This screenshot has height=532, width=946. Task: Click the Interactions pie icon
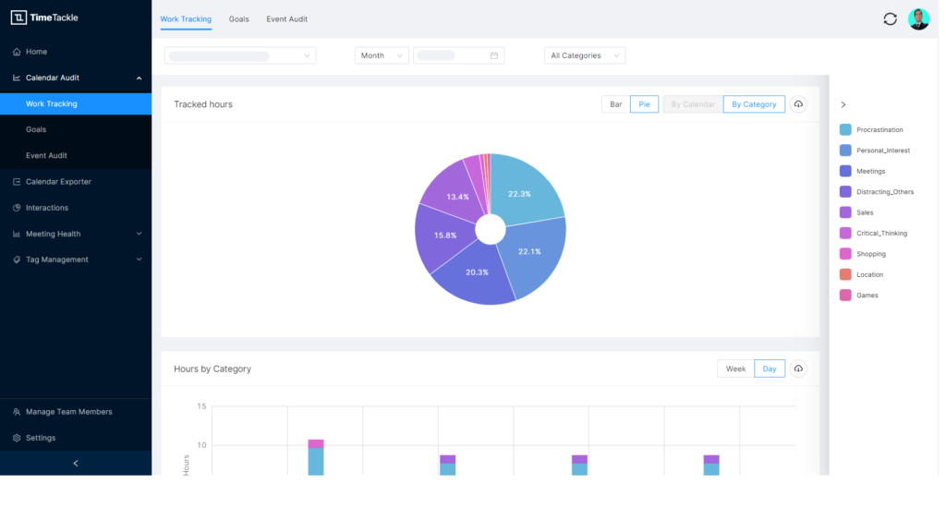(17, 208)
